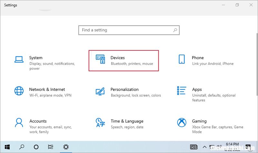Open the Accounts settings heading
The width and height of the screenshot is (258, 153).
(38, 121)
